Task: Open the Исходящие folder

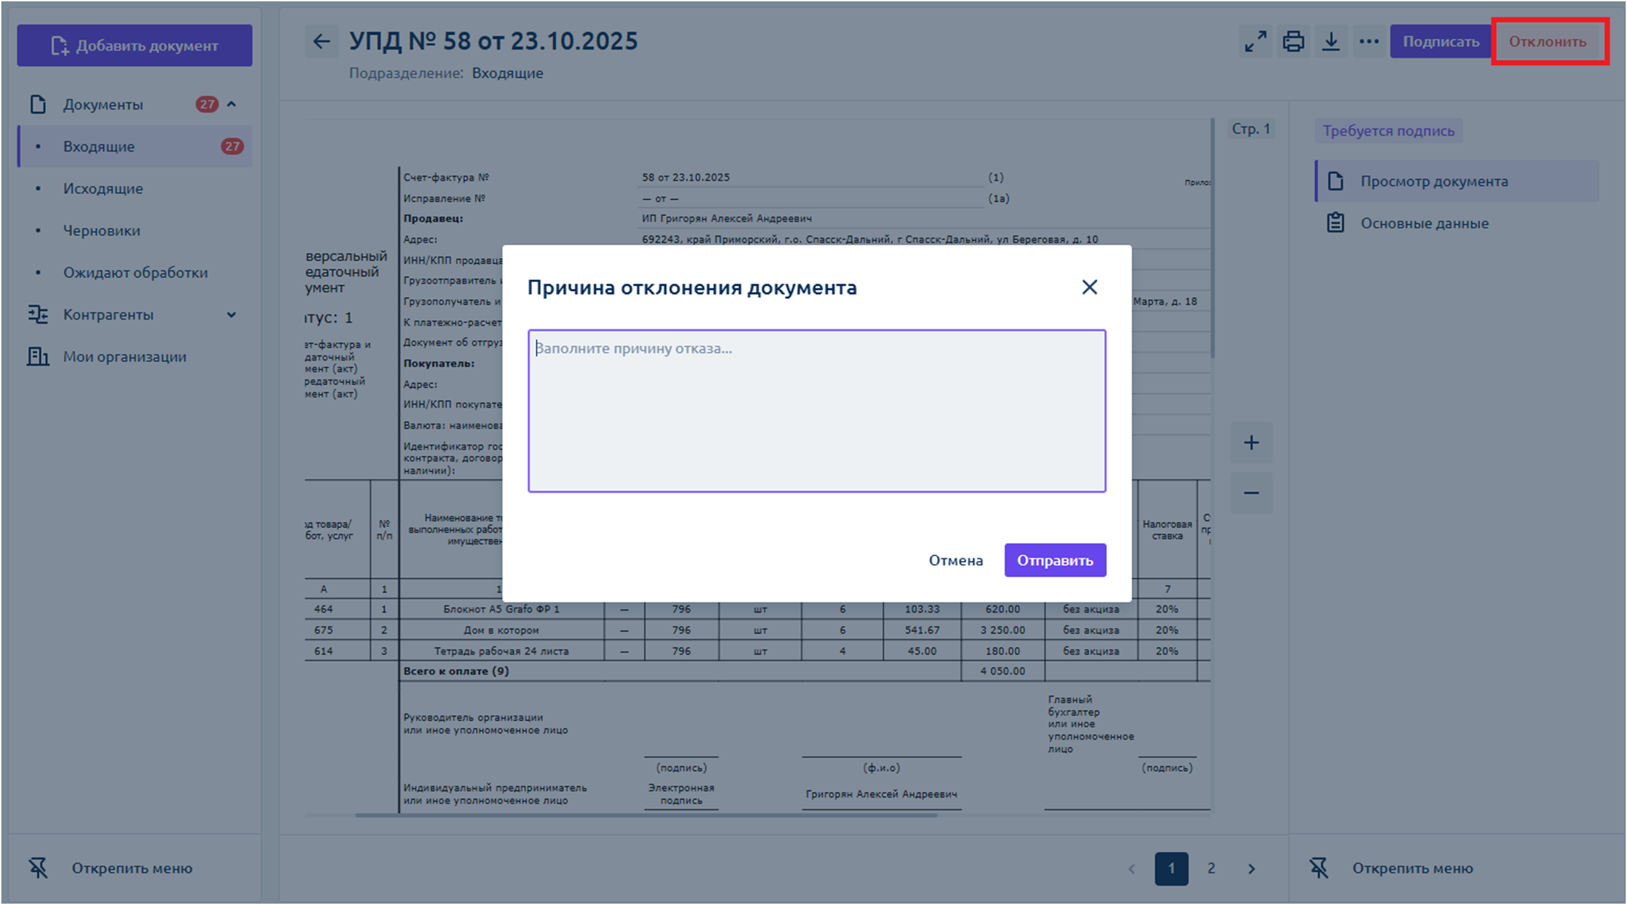Action: [103, 189]
